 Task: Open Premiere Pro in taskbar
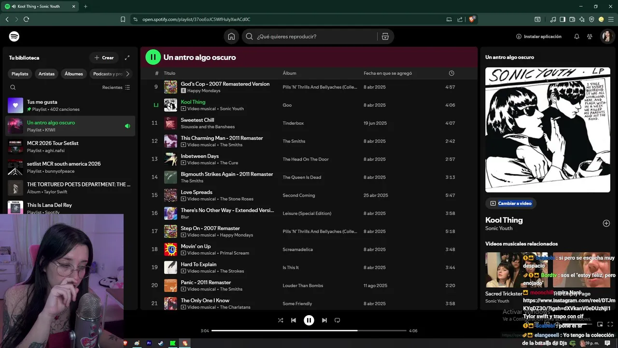point(149,343)
